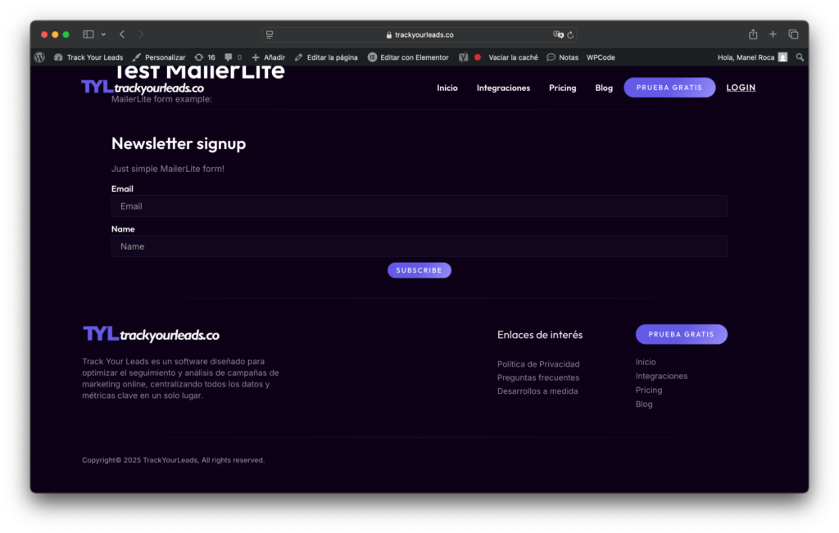Viewport: 839px width, 533px height.
Task: Click Editar con Elementor
Action: pos(408,57)
